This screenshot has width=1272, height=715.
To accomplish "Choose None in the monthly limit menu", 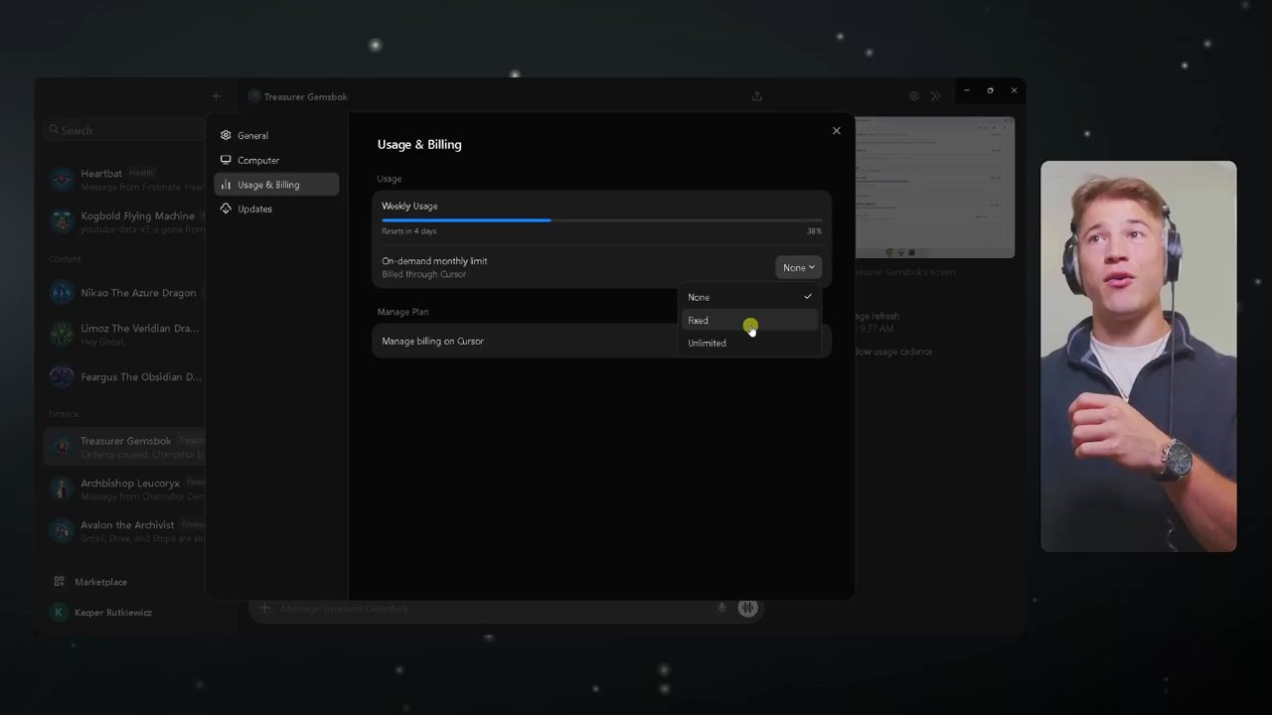I will point(750,297).
